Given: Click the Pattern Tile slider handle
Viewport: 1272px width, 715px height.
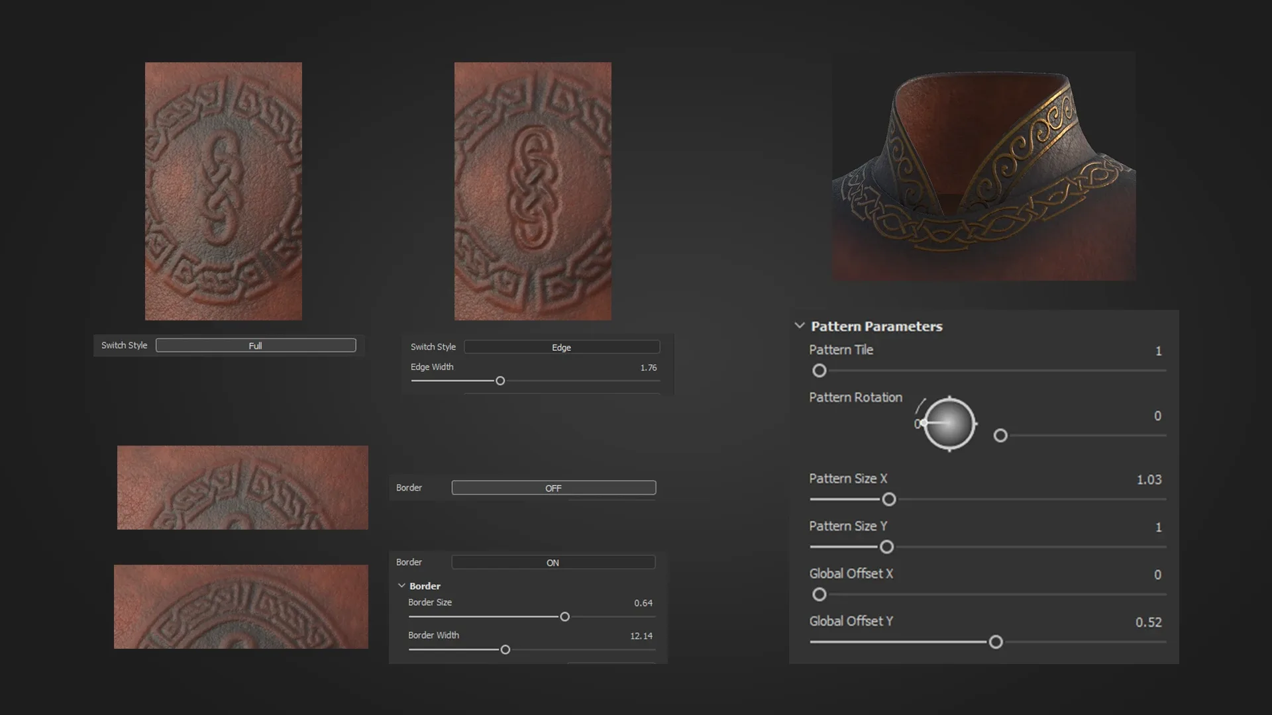Looking at the screenshot, I should point(820,371).
